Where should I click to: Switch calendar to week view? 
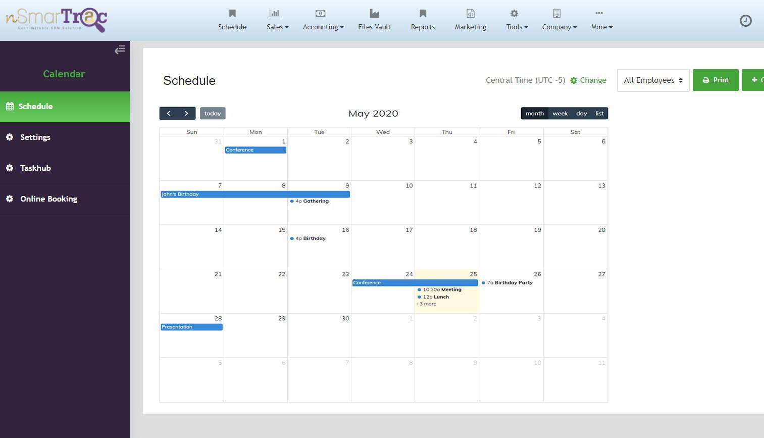pyautogui.click(x=560, y=114)
